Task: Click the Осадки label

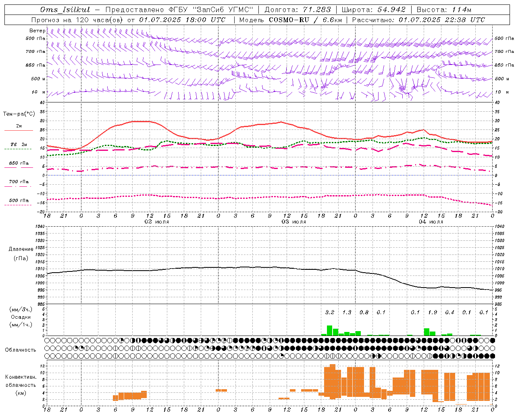Action: pyautogui.click(x=21, y=317)
